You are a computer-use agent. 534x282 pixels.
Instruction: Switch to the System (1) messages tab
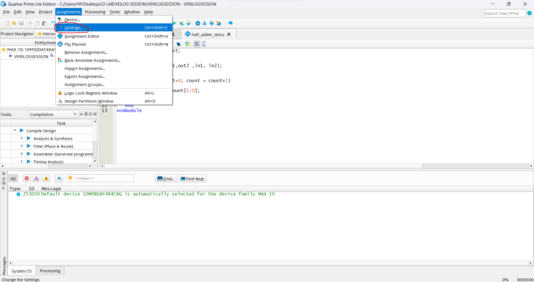[22, 271]
